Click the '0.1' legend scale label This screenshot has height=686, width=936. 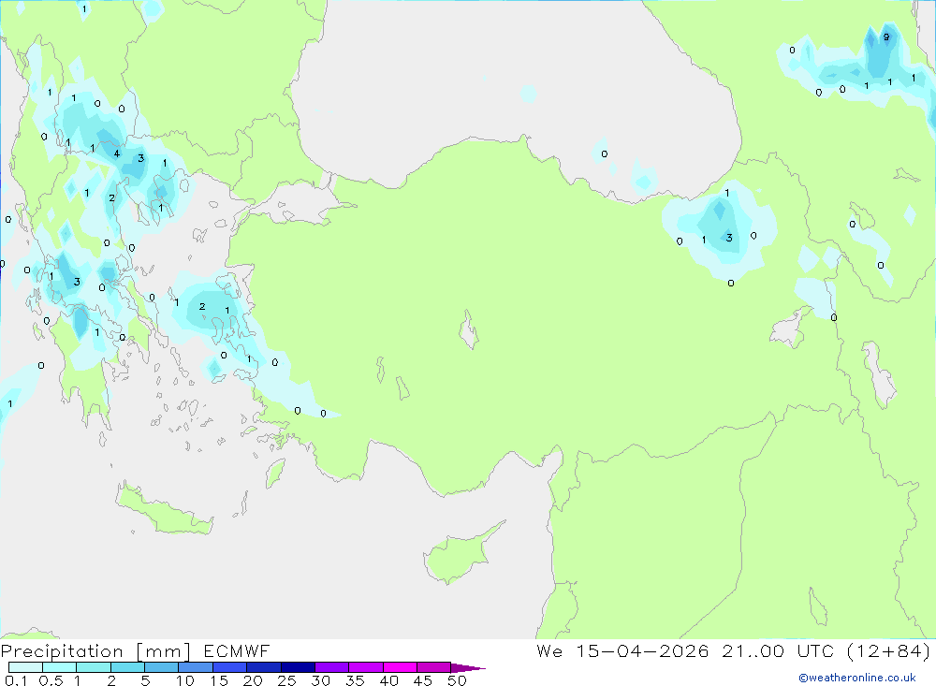16,680
